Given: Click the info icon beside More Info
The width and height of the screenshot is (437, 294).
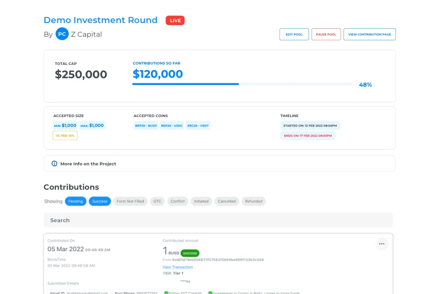Looking at the screenshot, I should pyautogui.click(x=54, y=164).
